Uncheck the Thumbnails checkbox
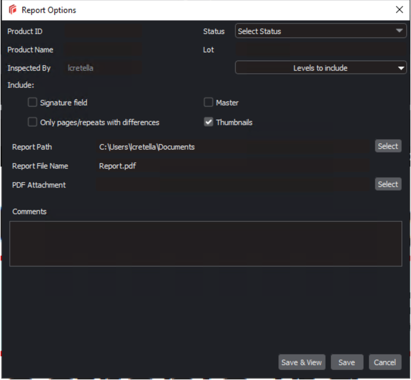411x380 pixels. (208, 122)
